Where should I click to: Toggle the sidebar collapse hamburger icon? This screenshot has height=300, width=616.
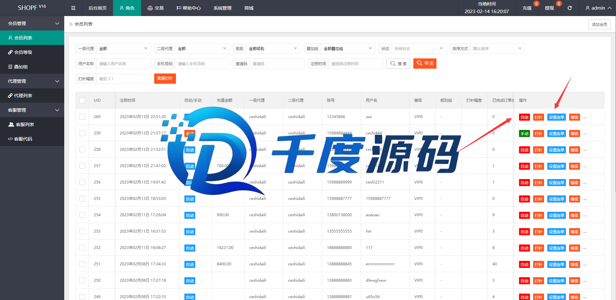tap(73, 8)
